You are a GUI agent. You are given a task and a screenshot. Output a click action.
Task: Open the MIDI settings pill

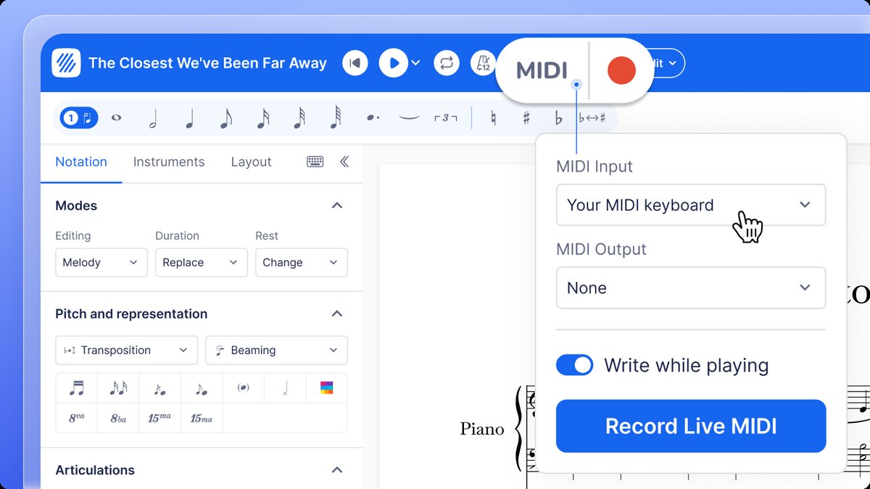[542, 70]
